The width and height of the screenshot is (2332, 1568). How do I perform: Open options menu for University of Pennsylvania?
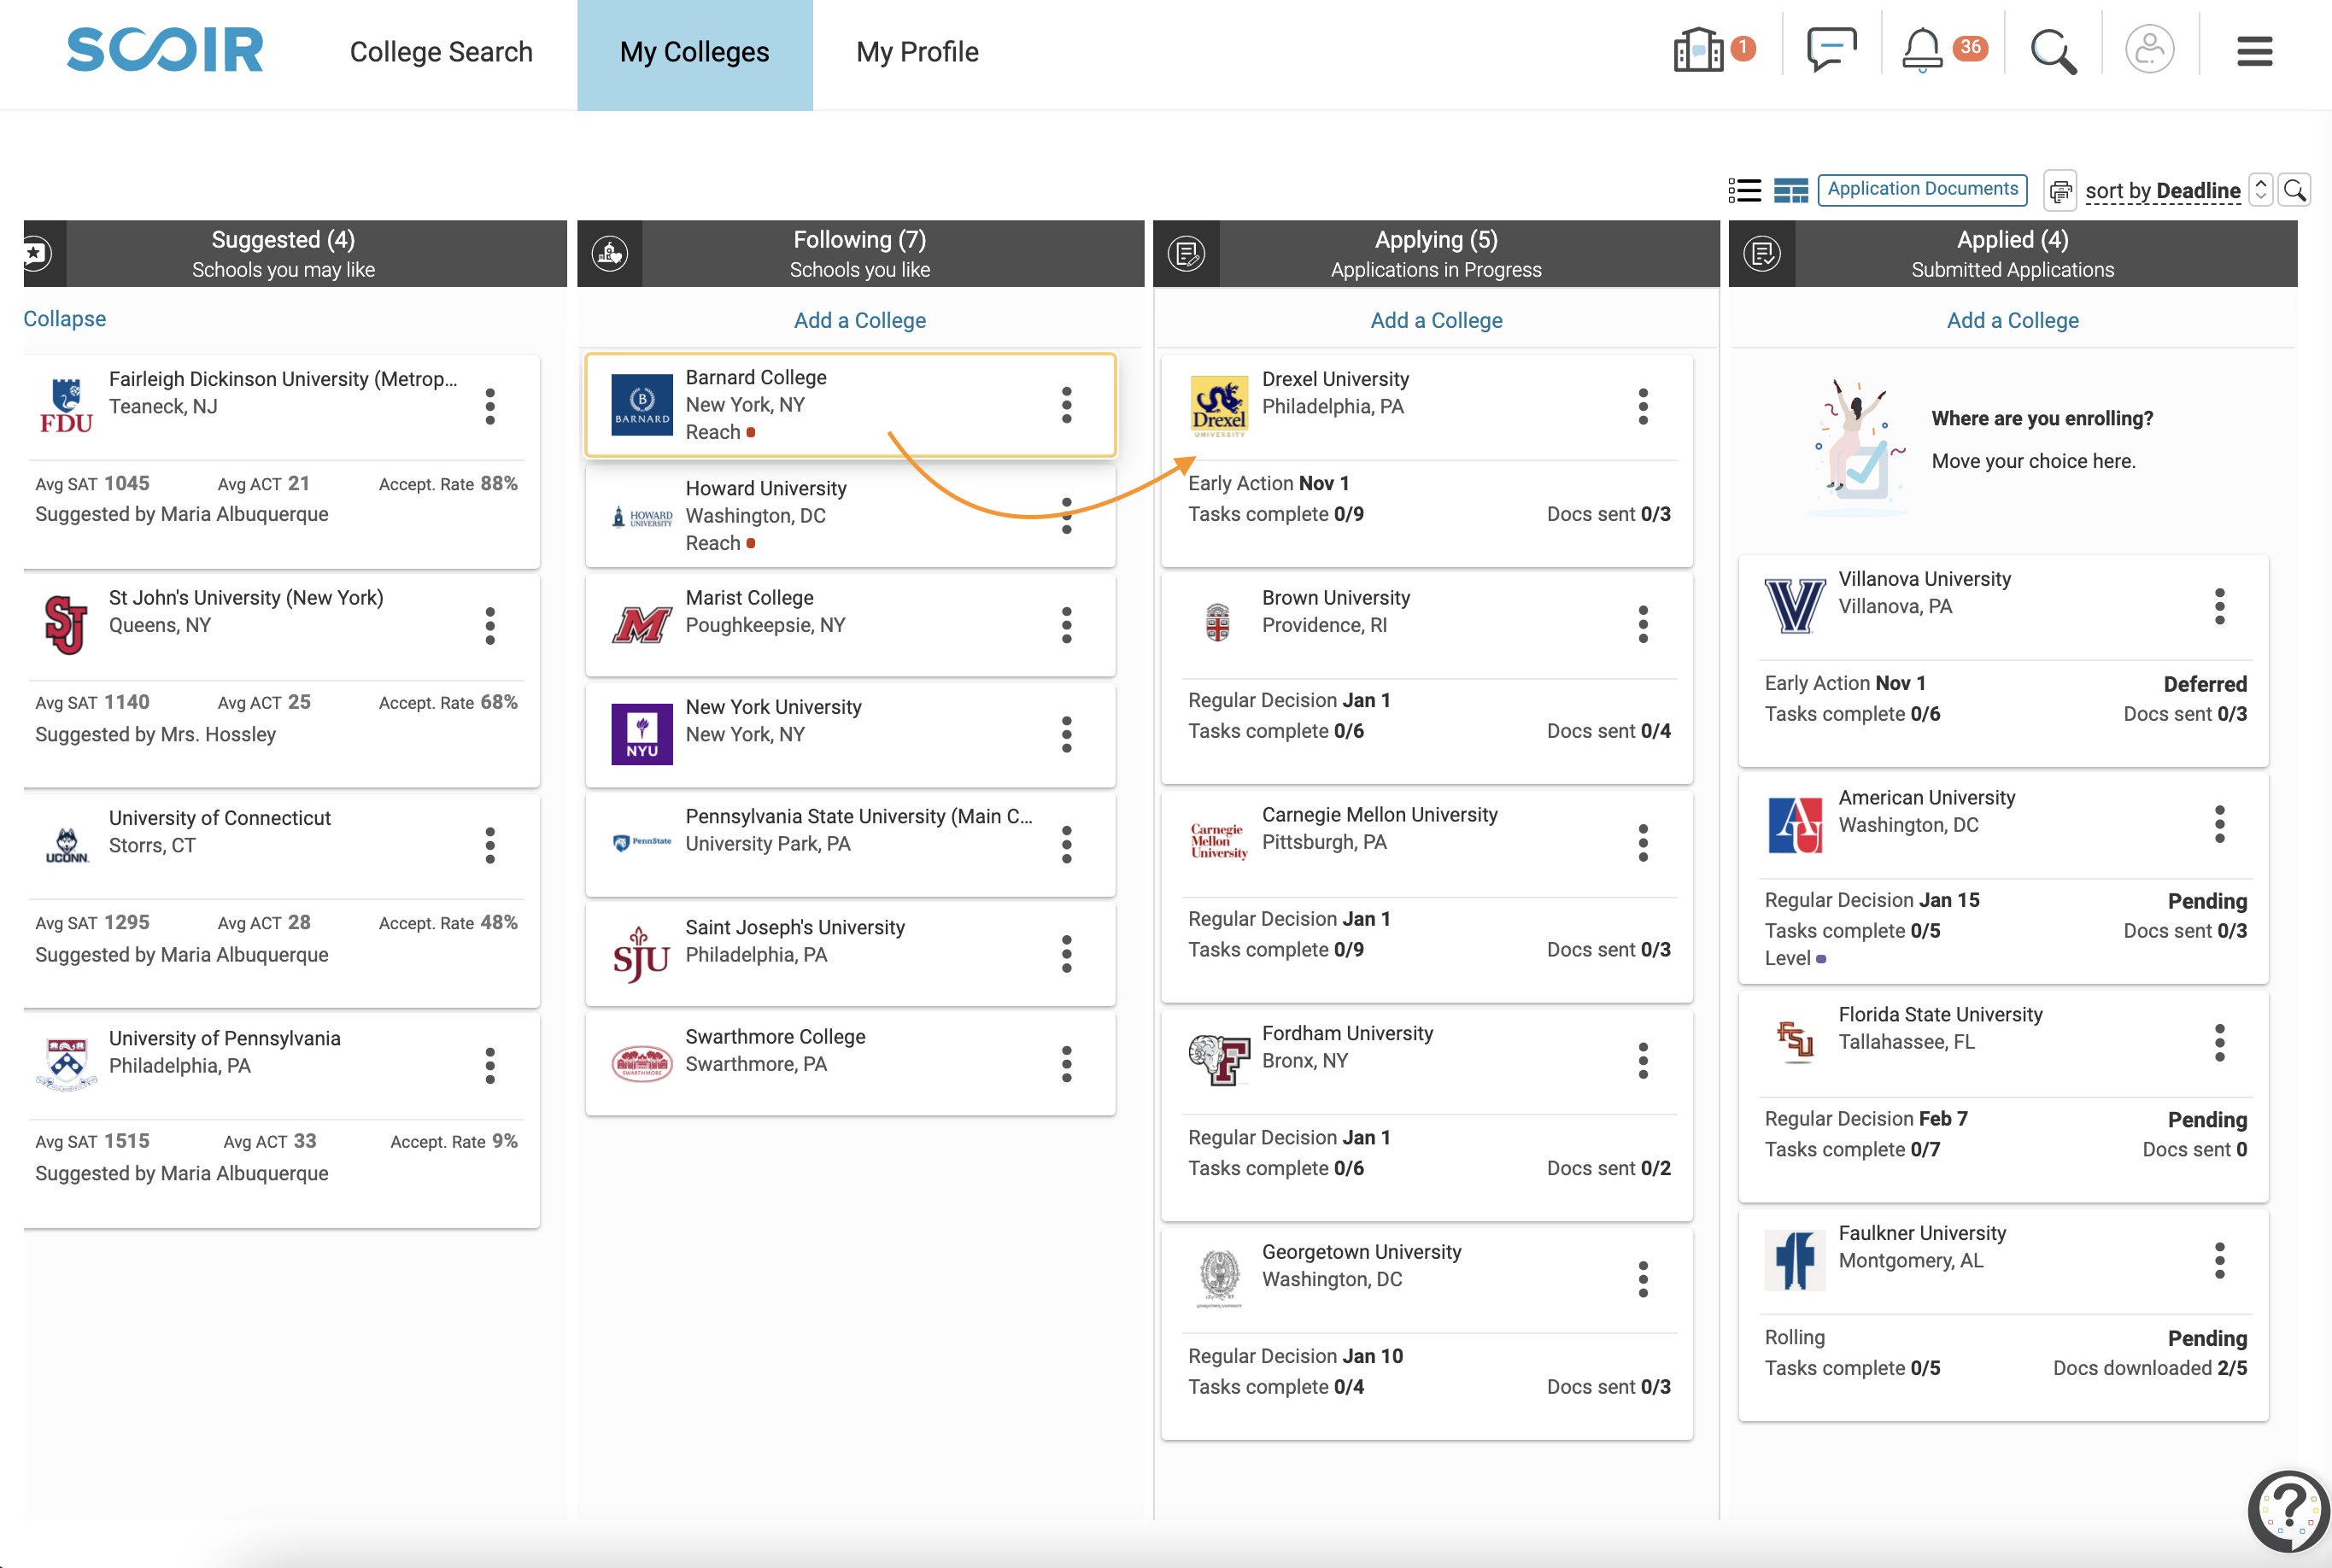(490, 1065)
